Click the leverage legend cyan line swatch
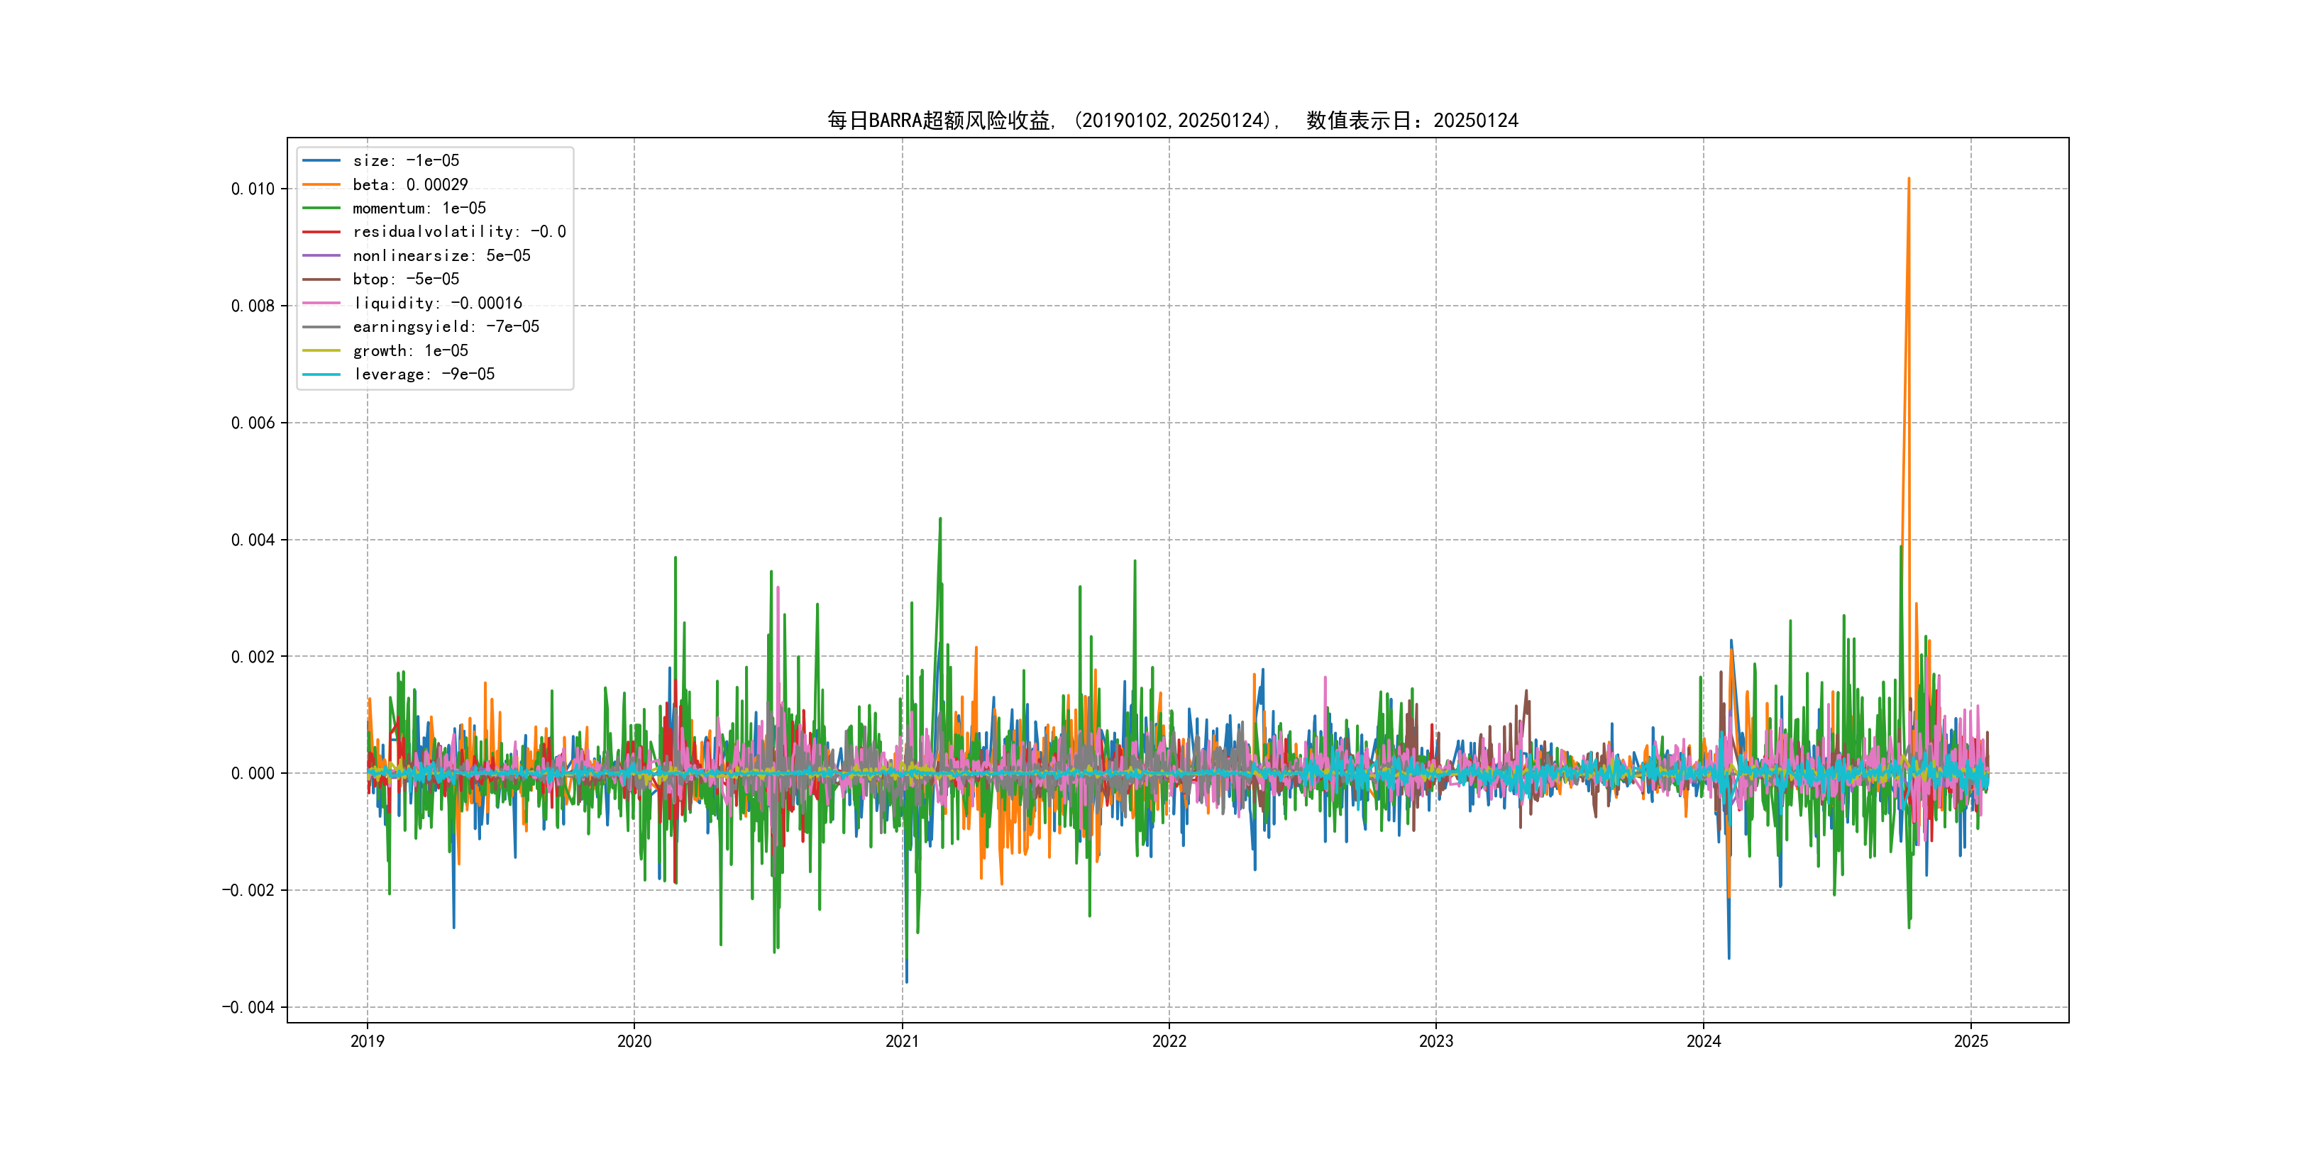Screen dimensions: 2299x1149 [x=321, y=374]
